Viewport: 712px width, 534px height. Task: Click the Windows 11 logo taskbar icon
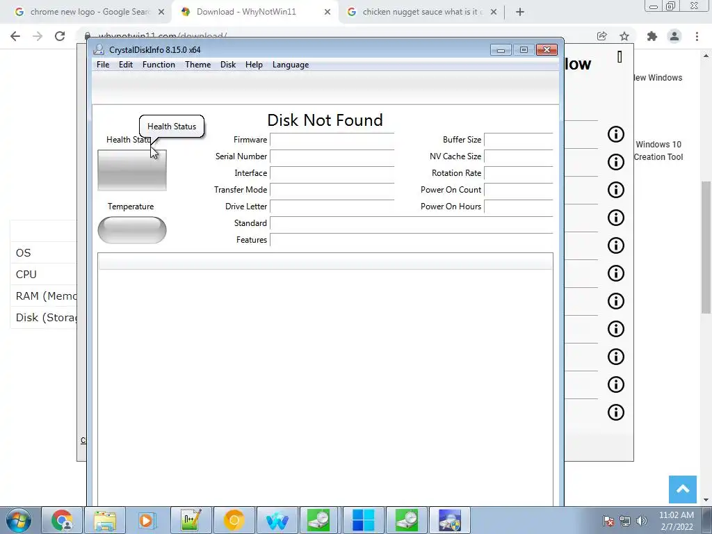click(363, 520)
